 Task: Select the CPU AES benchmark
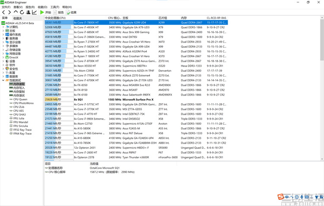pyautogui.click(x=19, y=111)
